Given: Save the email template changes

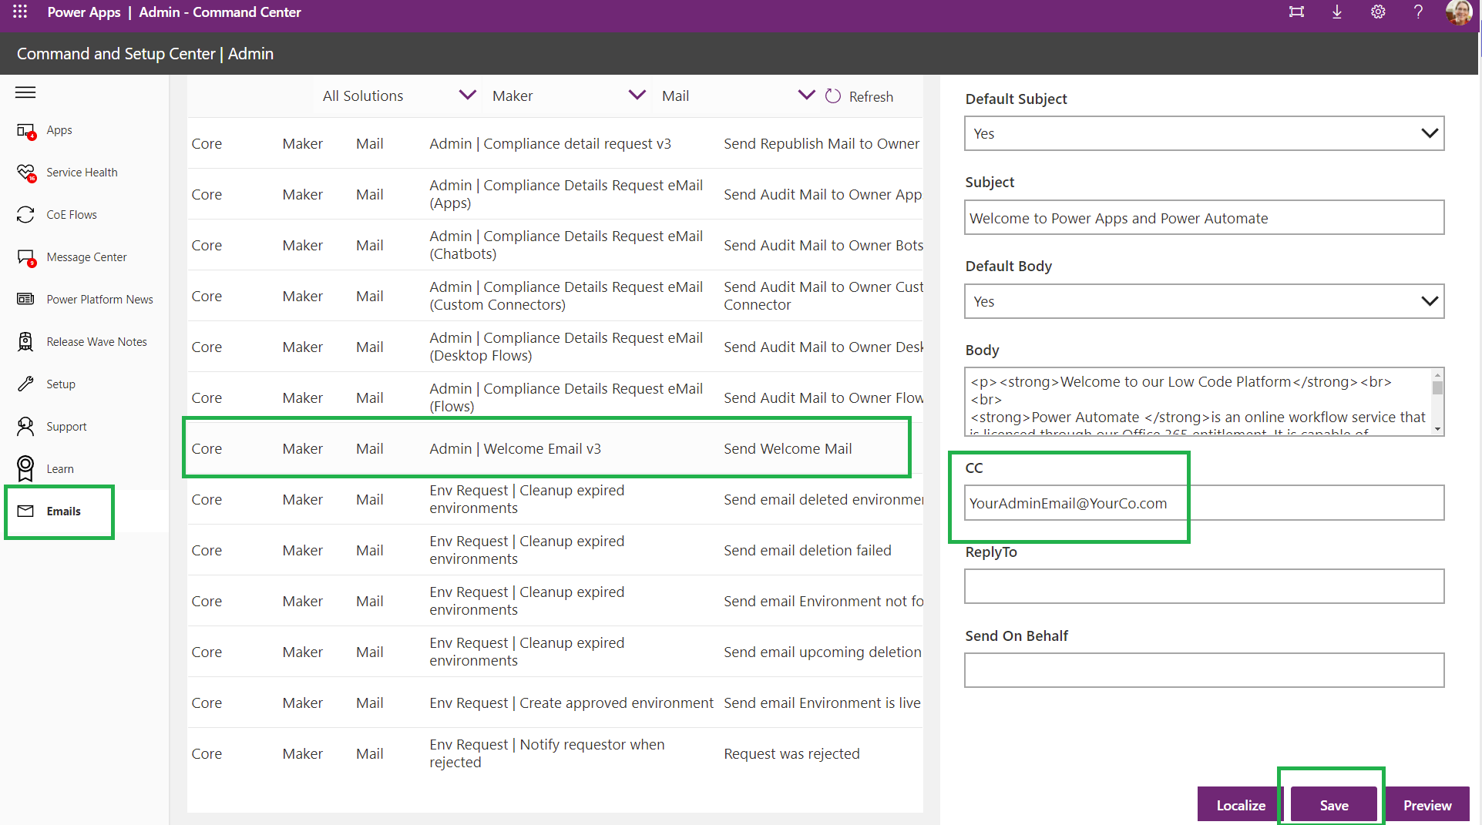Looking at the screenshot, I should click(x=1332, y=804).
